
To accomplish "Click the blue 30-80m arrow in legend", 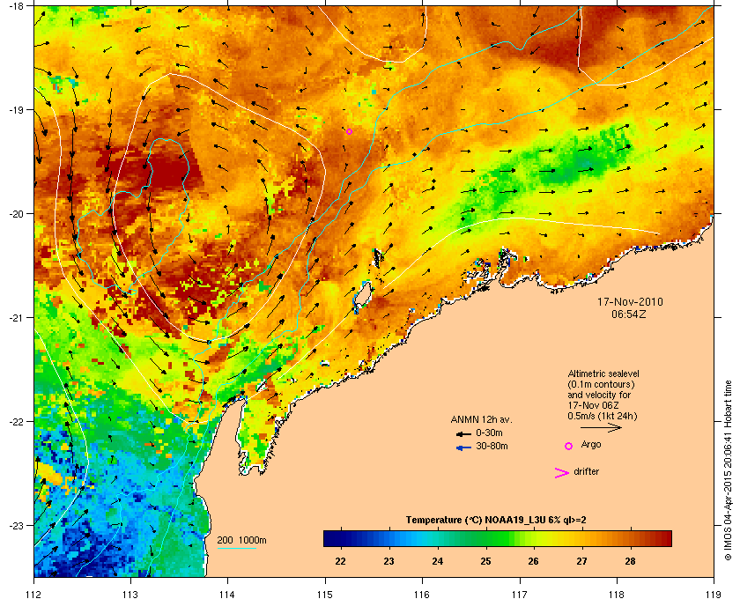I will [463, 447].
